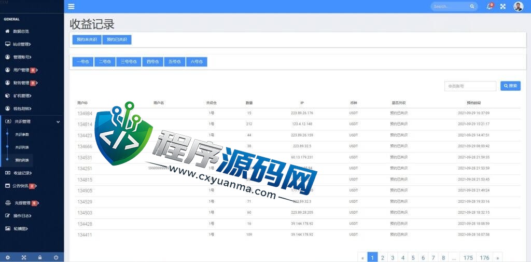
Task: Click the monitor icon beside 站点管理
Action: (x=7, y=44)
